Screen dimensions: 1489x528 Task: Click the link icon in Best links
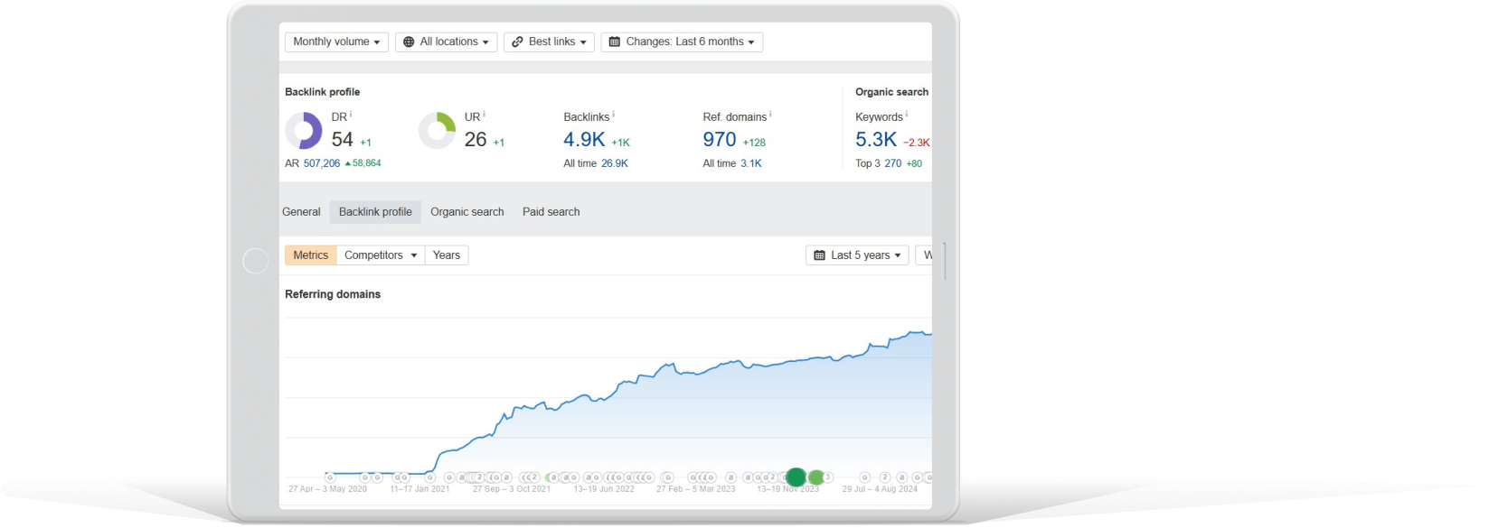tap(517, 42)
